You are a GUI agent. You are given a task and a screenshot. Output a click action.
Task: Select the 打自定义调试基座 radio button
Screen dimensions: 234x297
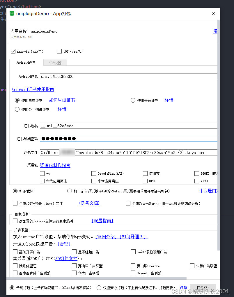(70, 191)
